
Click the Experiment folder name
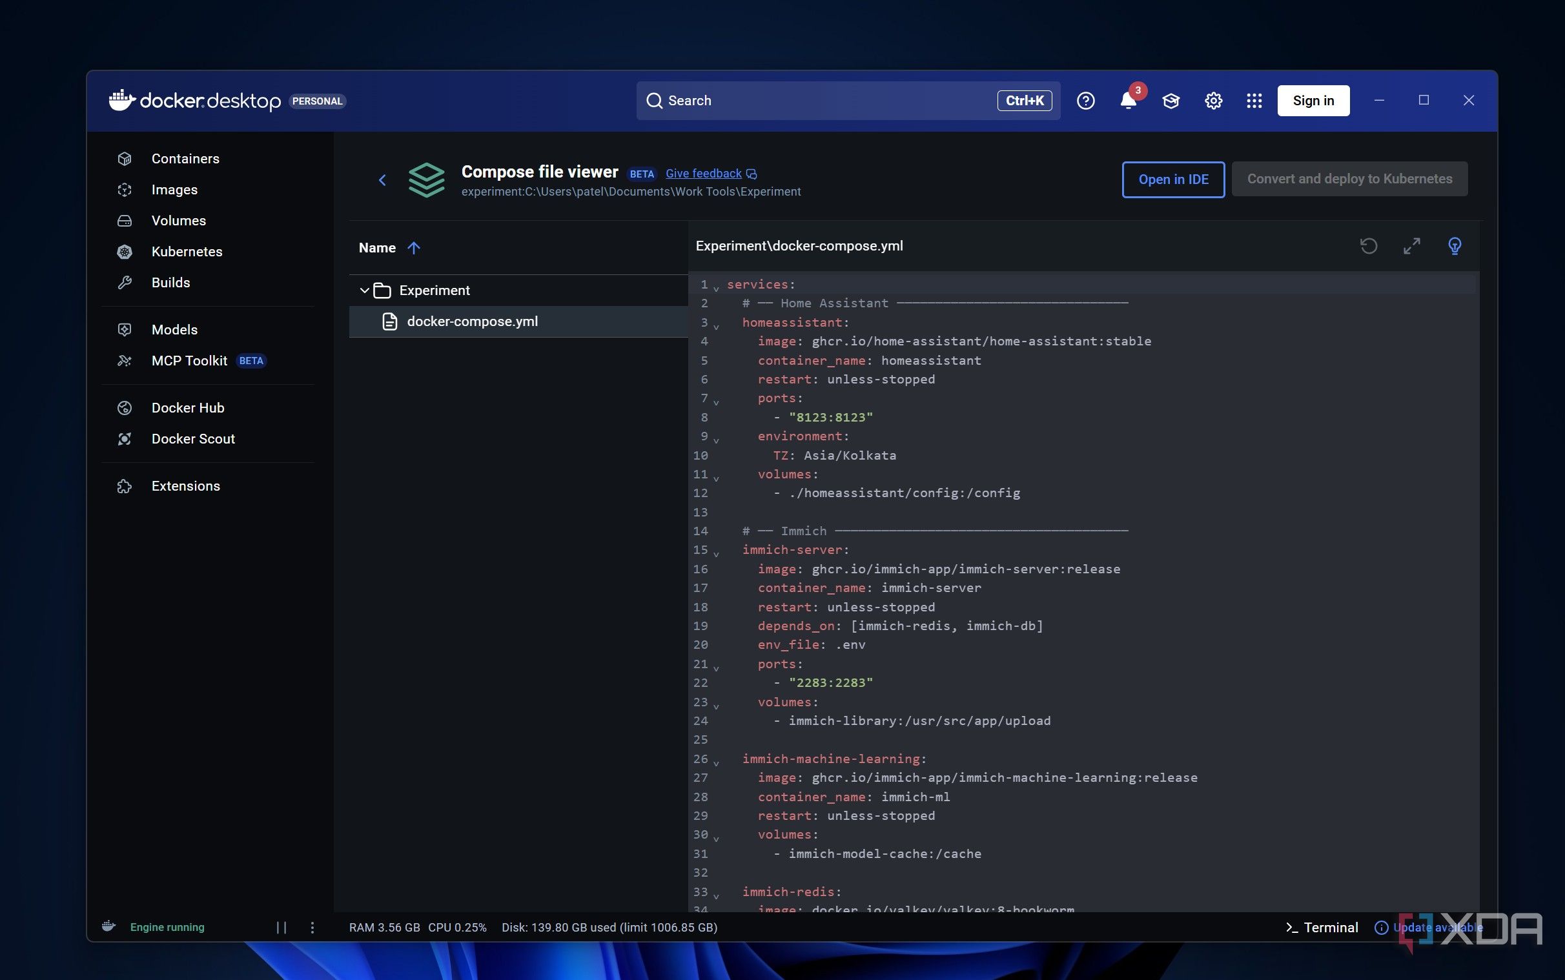(434, 291)
